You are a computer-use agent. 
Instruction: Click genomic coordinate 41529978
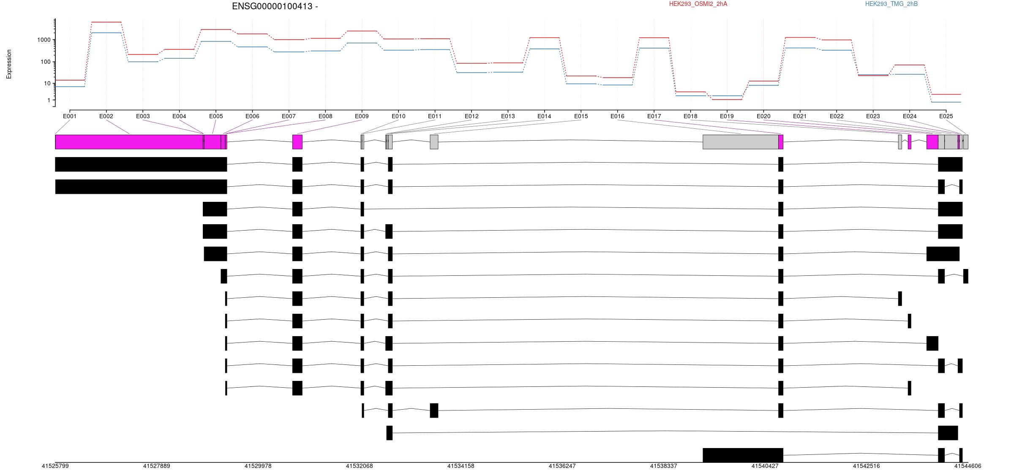click(258, 466)
